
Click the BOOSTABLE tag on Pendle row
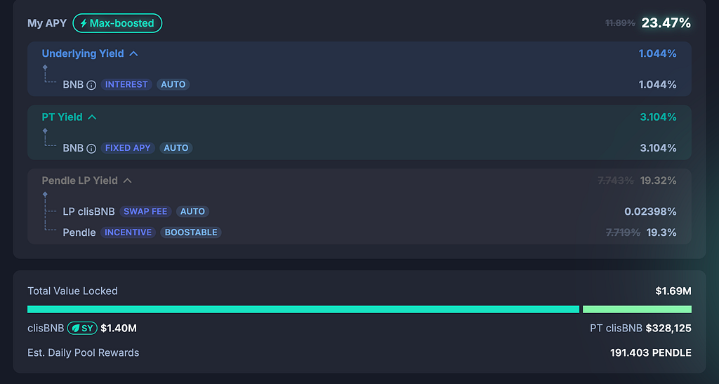point(191,232)
